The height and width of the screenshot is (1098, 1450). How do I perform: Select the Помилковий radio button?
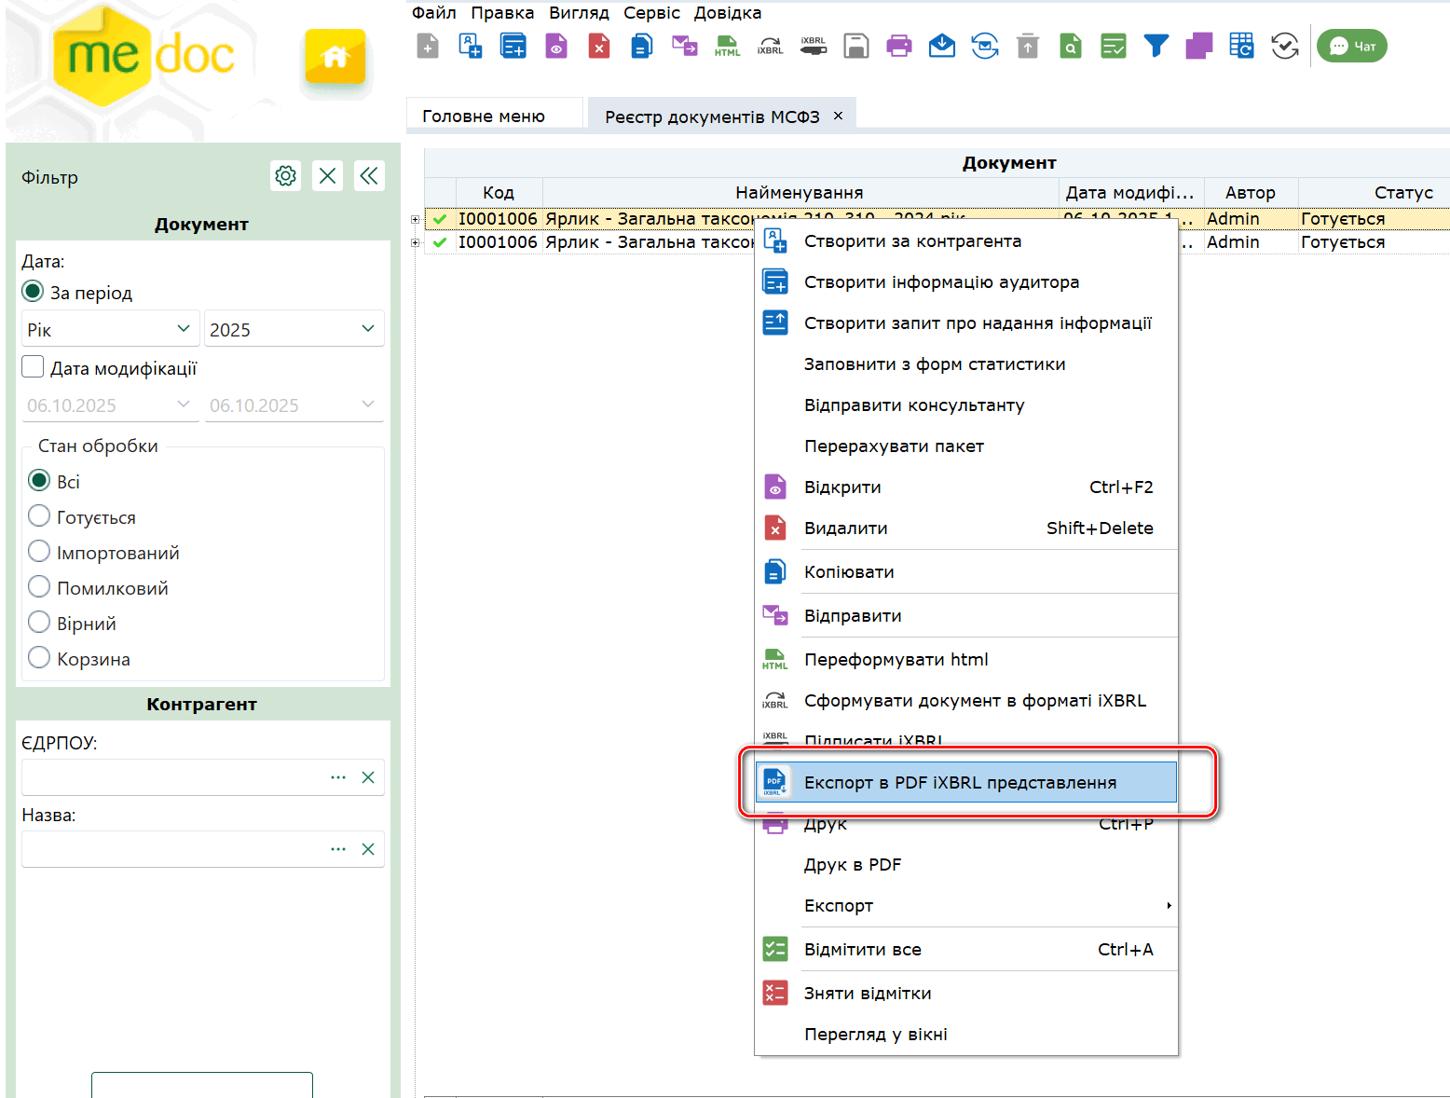coord(39,587)
